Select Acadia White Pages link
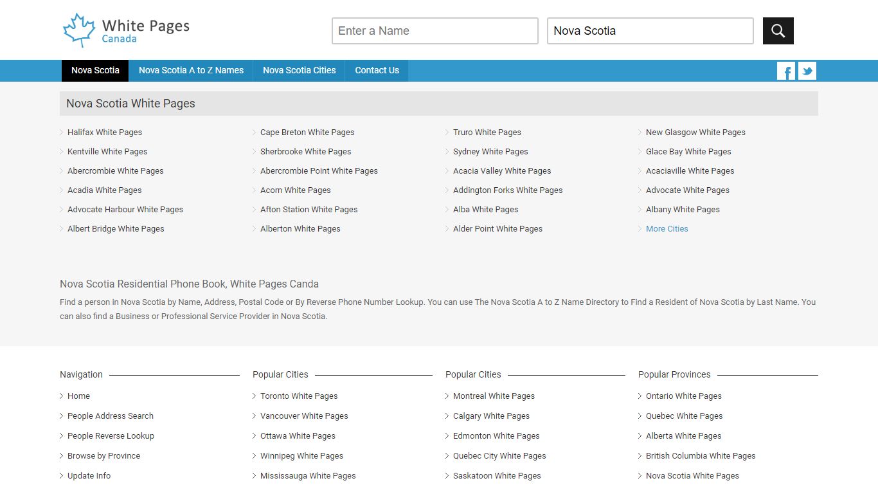Screen dimensions: 878x494 [105, 190]
